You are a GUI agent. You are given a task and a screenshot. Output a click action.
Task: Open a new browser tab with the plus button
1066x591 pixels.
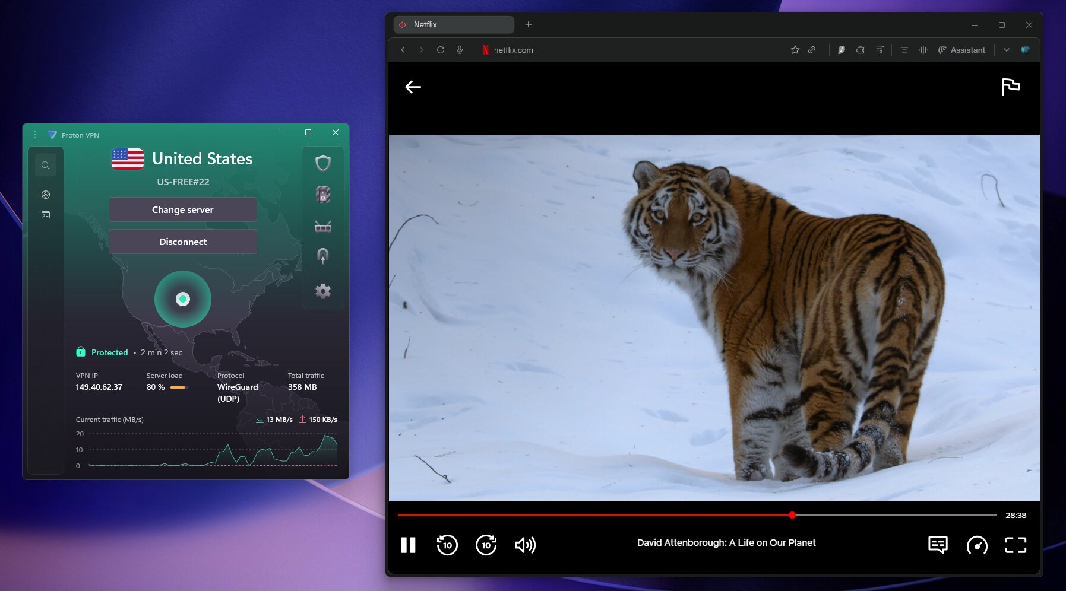point(529,24)
